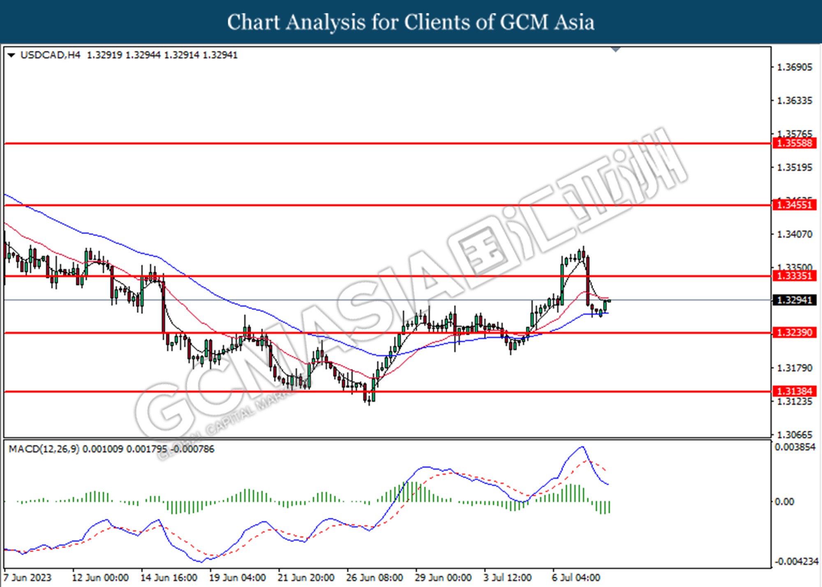Click the 3 Jul 12:00 time label
This screenshot has height=587, width=822.
pyautogui.click(x=508, y=578)
